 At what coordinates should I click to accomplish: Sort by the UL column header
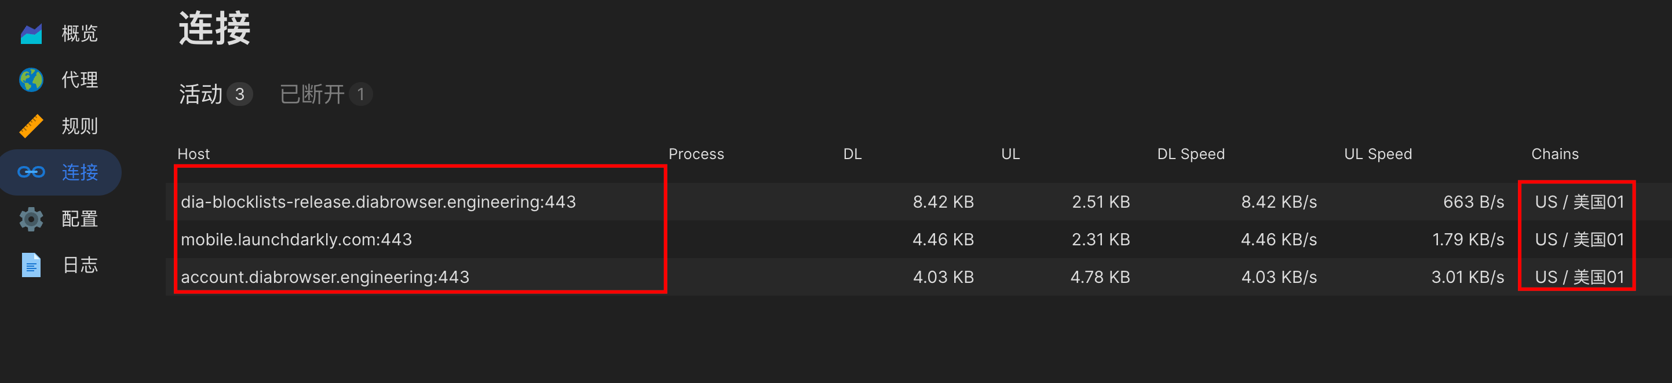pyautogui.click(x=1010, y=154)
